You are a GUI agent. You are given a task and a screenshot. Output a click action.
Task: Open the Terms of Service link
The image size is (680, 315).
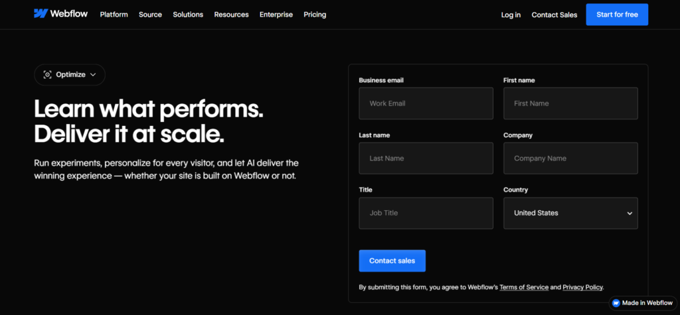pos(524,287)
